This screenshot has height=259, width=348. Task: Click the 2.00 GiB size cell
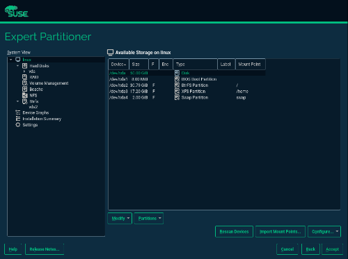coord(140,98)
